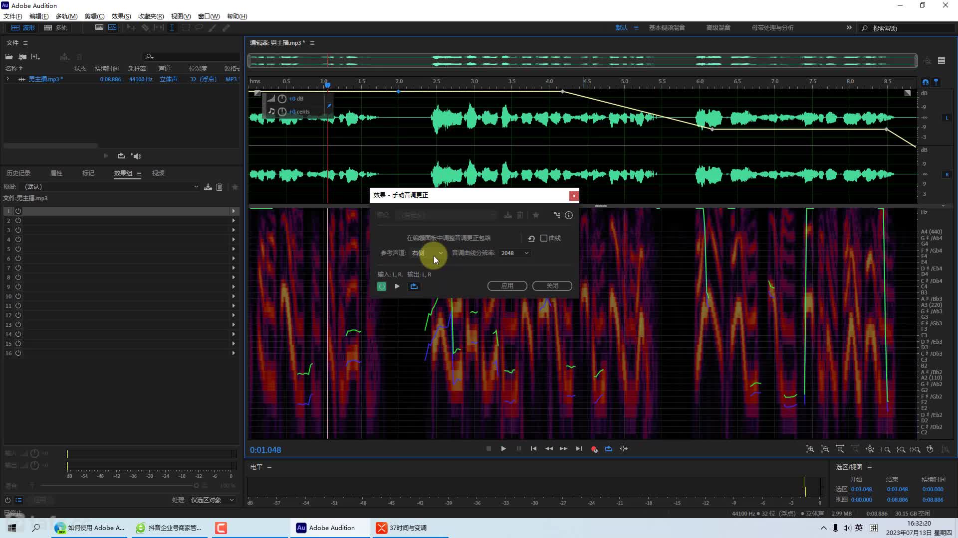Open the 处理 仅选区对象 dropdown
958x538 pixels.
[212, 500]
